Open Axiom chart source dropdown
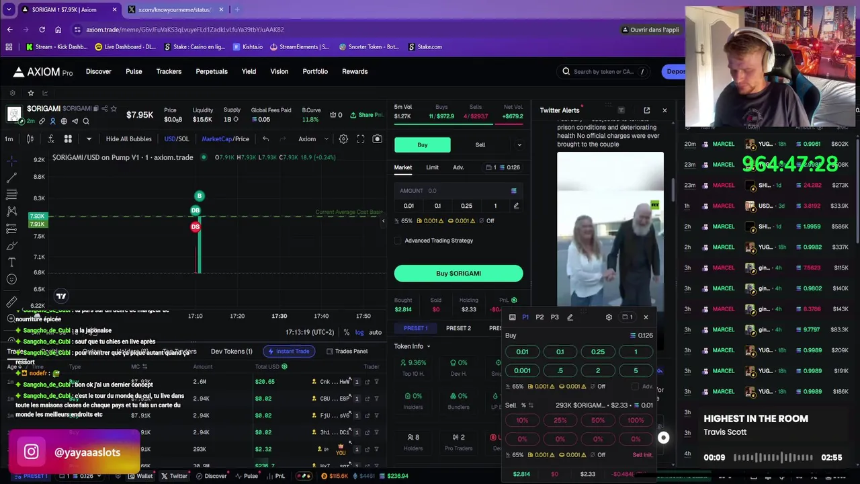This screenshot has width=860, height=484. pos(313,139)
